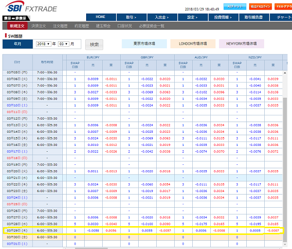
Task: Click the 積立FXログイン button
Action: 260,7
